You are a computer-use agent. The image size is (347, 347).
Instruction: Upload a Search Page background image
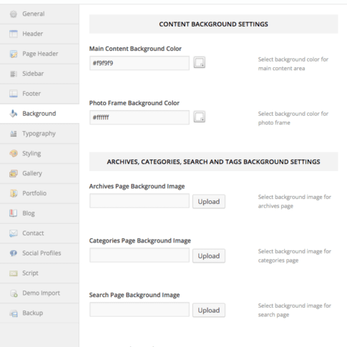click(209, 311)
